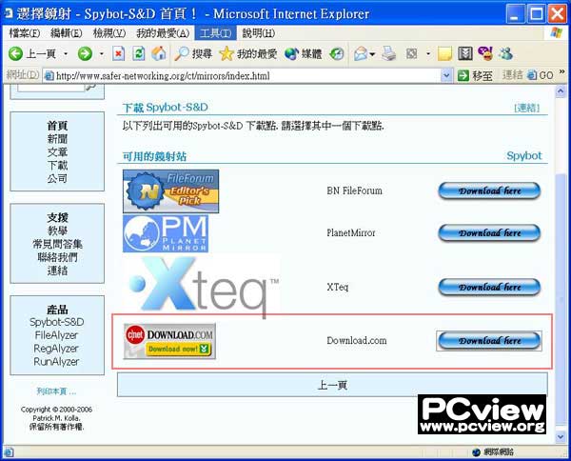Go to 下載 in the sidebar
Screen dimensions: 571x461
[57, 165]
